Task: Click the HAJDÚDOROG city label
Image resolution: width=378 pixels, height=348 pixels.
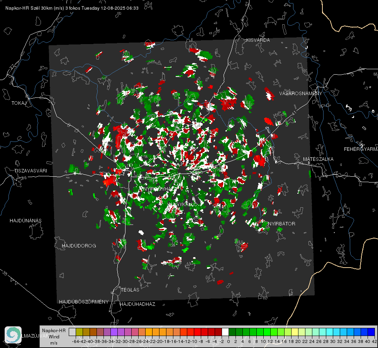Action: tap(79, 246)
